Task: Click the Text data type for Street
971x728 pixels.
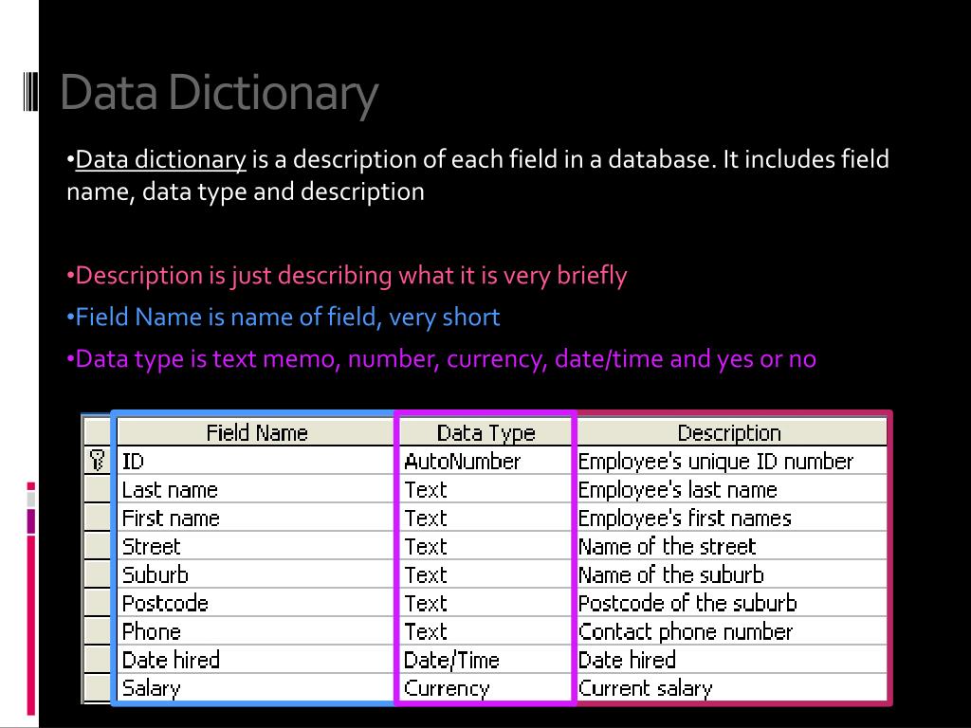Action: pos(485,546)
